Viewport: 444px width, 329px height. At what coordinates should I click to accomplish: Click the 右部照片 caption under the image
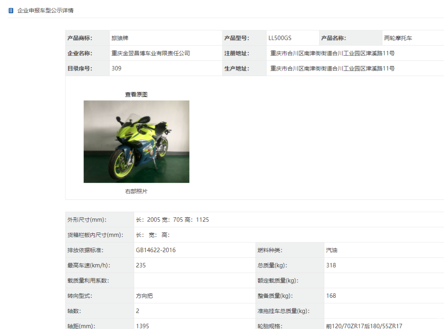click(x=136, y=191)
